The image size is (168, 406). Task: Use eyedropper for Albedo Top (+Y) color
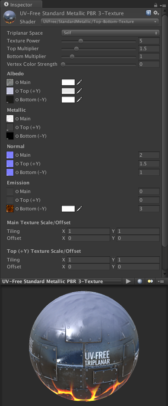click(x=79, y=91)
